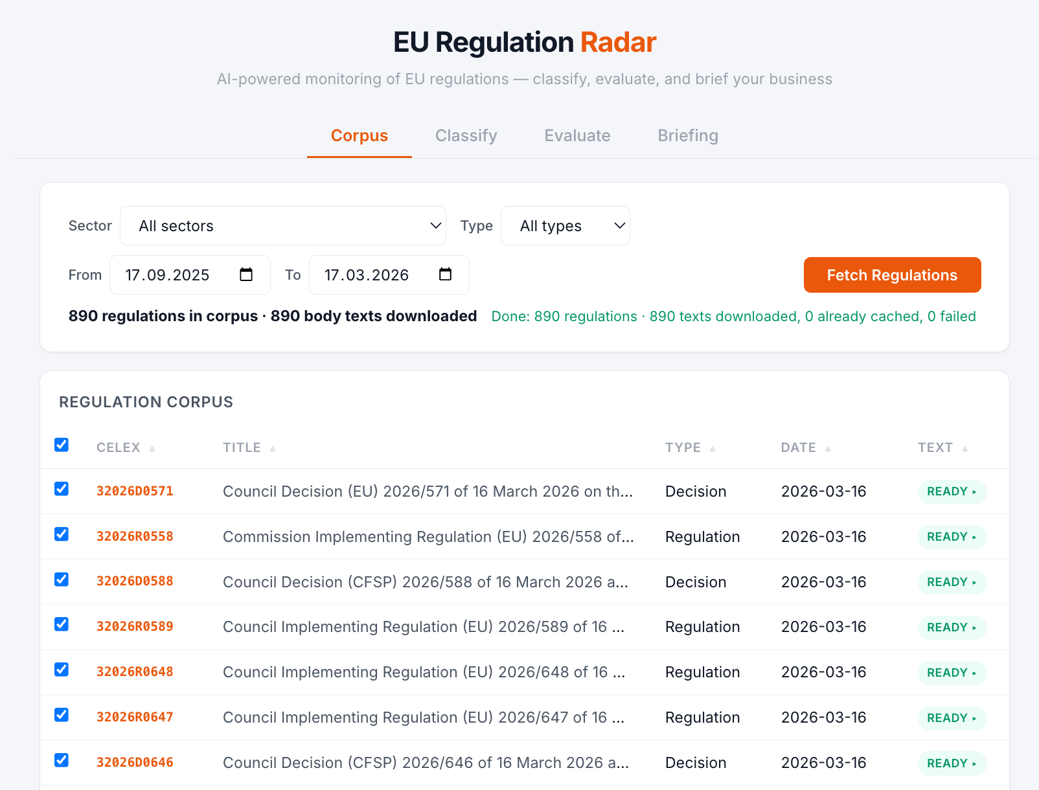Uncheck the row 32026R0647 checkbox

62,715
